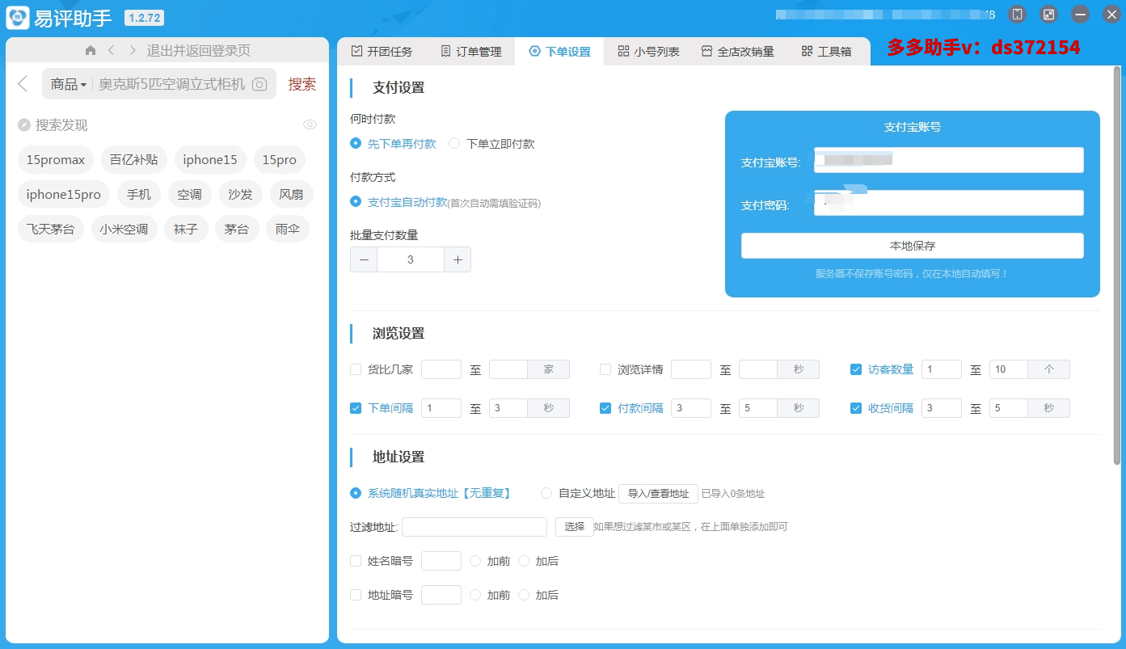Open the 商品 dropdown in search box
The image size is (1126, 649).
pyautogui.click(x=68, y=84)
